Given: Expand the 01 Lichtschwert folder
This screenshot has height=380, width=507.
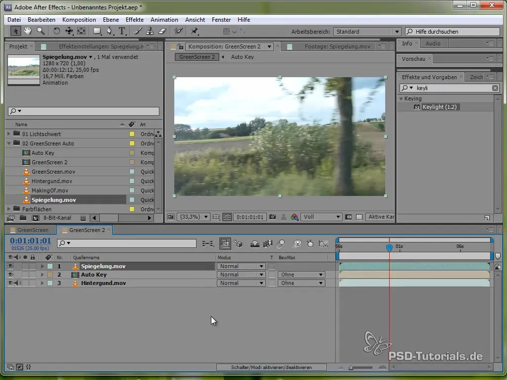Looking at the screenshot, I should 9,134.
